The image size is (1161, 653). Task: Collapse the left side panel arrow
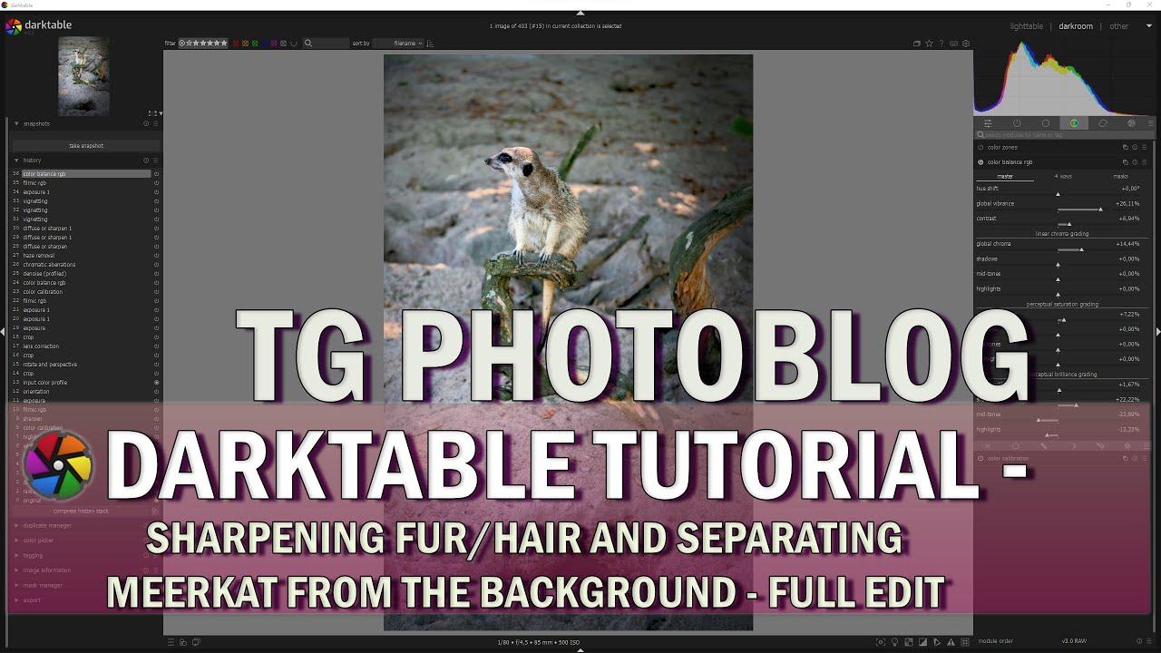[3, 332]
